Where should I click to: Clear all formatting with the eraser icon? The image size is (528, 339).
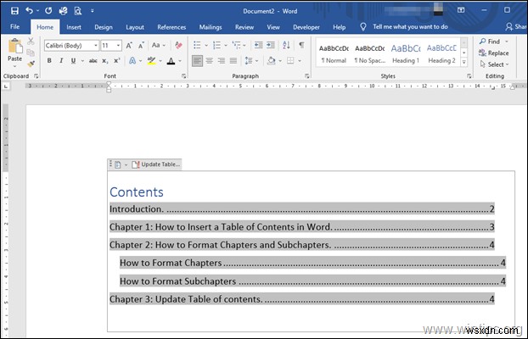178,45
